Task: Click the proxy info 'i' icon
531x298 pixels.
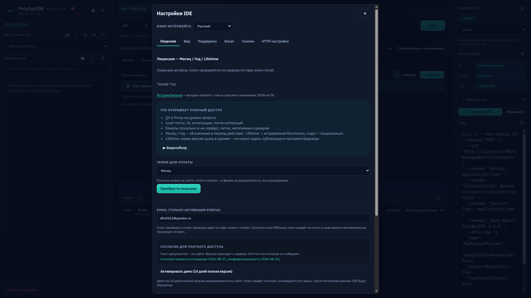Action: [x=397, y=75]
